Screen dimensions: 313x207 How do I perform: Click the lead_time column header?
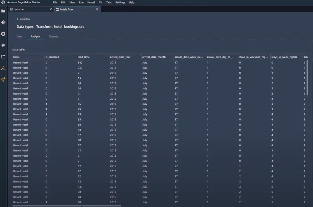coord(93,57)
